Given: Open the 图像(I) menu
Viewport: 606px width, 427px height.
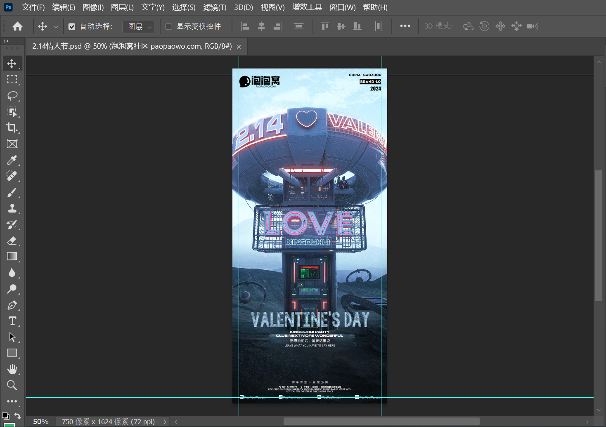Looking at the screenshot, I should click(x=93, y=7).
